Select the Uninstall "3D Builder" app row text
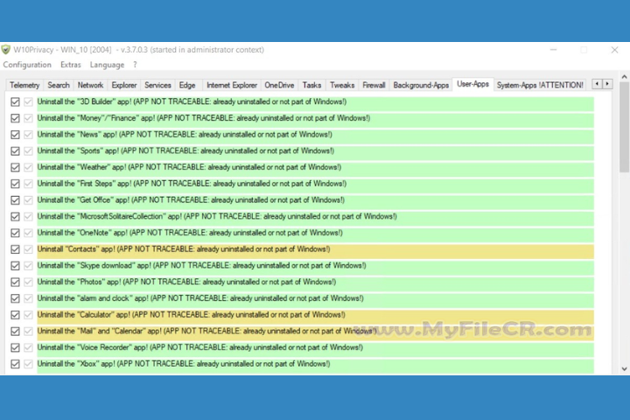 pyautogui.click(x=192, y=101)
